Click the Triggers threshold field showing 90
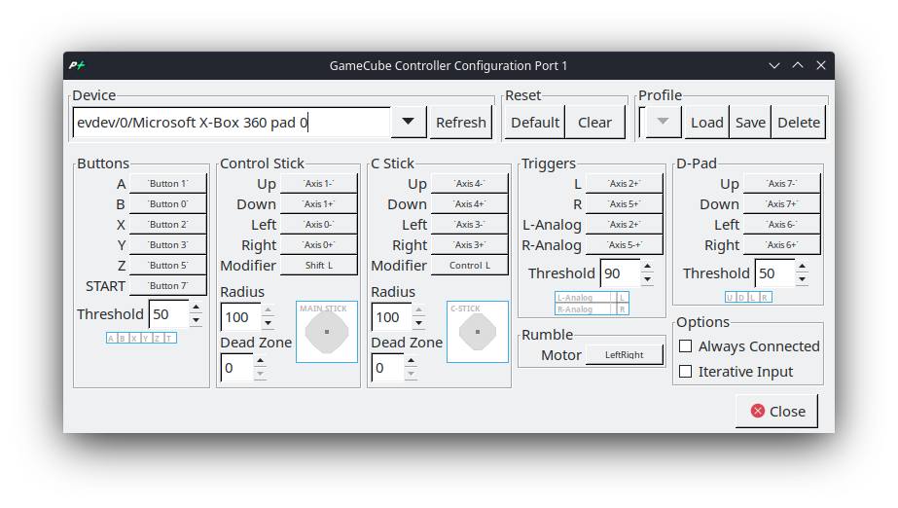898x508 pixels. coord(620,273)
